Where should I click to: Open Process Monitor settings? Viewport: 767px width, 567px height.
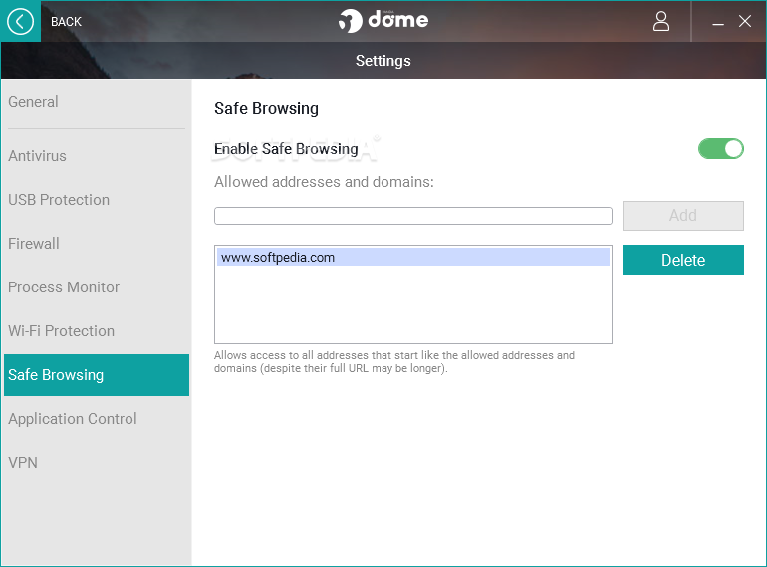click(x=64, y=287)
